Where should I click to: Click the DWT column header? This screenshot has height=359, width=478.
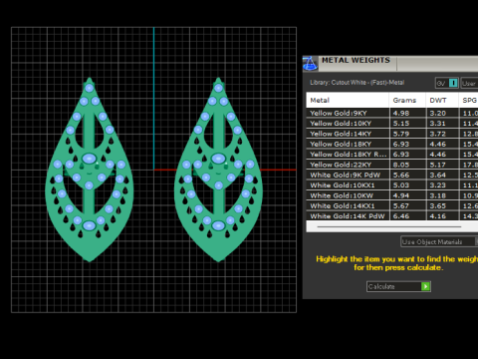(x=442, y=100)
